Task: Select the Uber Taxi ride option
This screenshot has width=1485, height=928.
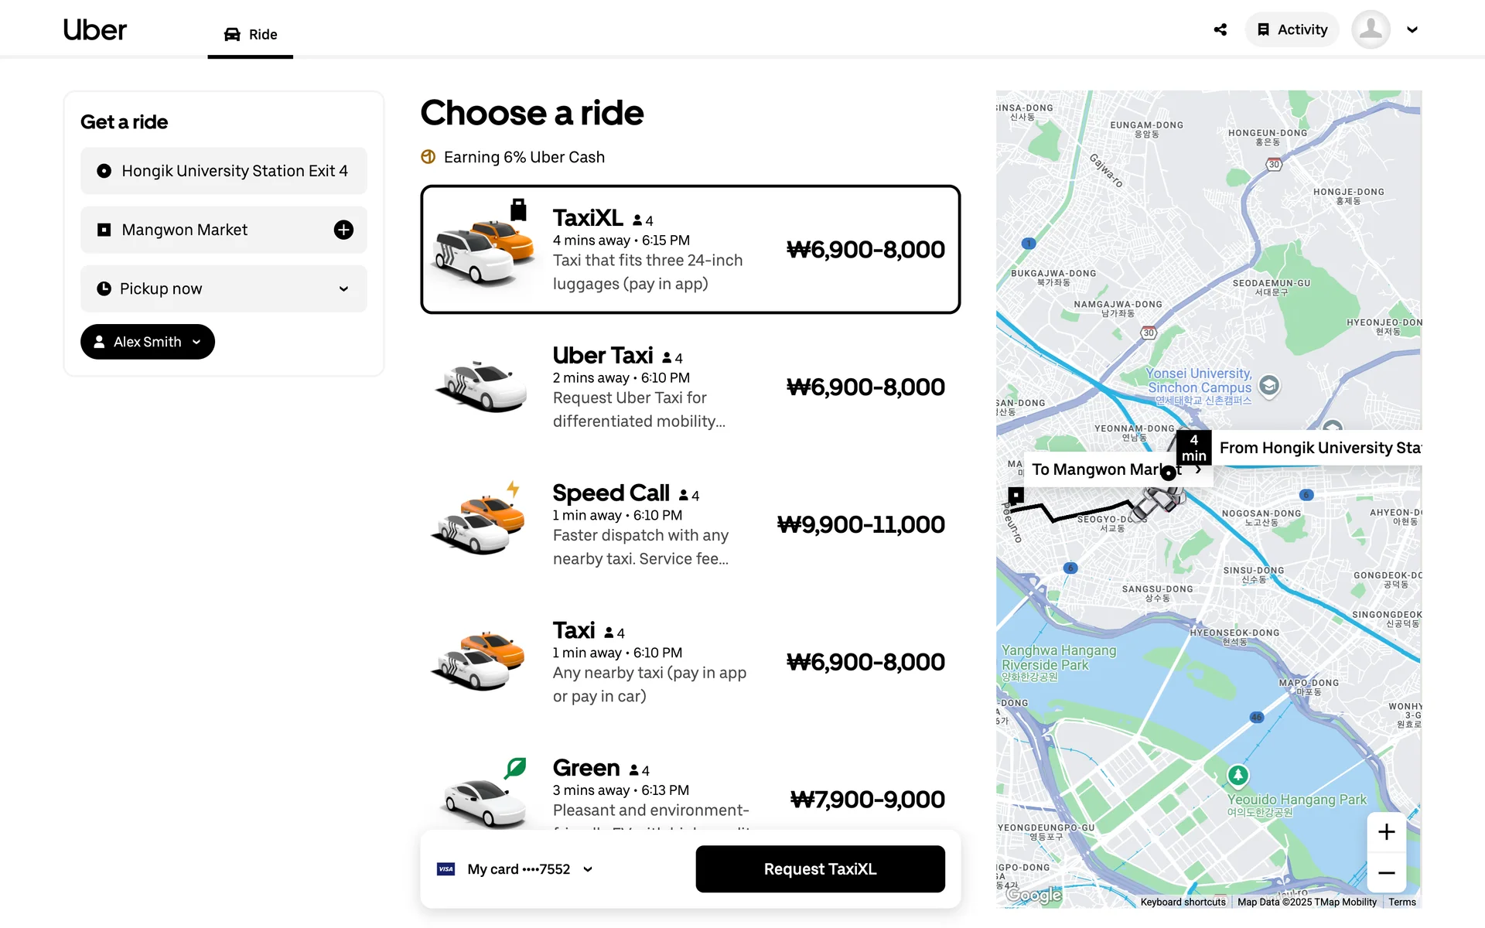Action: (690, 387)
